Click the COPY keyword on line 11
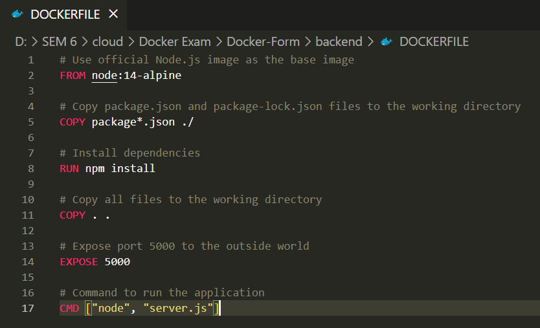 [73, 215]
